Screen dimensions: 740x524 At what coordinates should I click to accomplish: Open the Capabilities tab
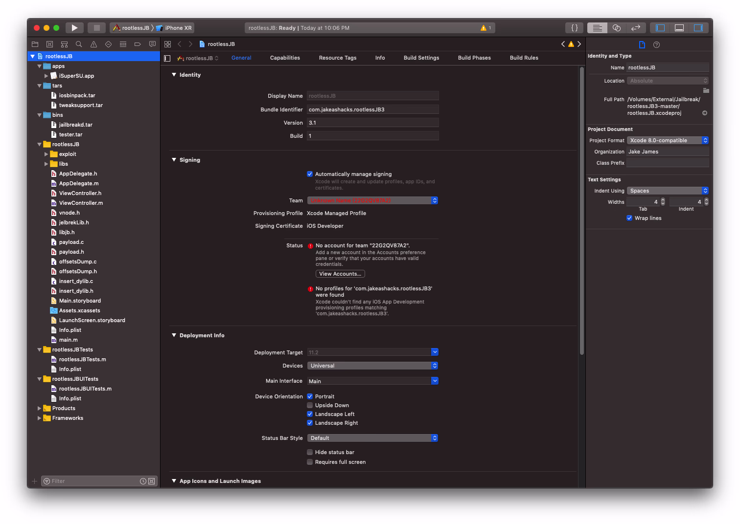tap(285, 58)
